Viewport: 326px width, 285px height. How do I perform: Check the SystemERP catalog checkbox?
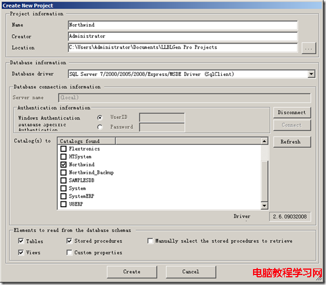tap(64, 196)
